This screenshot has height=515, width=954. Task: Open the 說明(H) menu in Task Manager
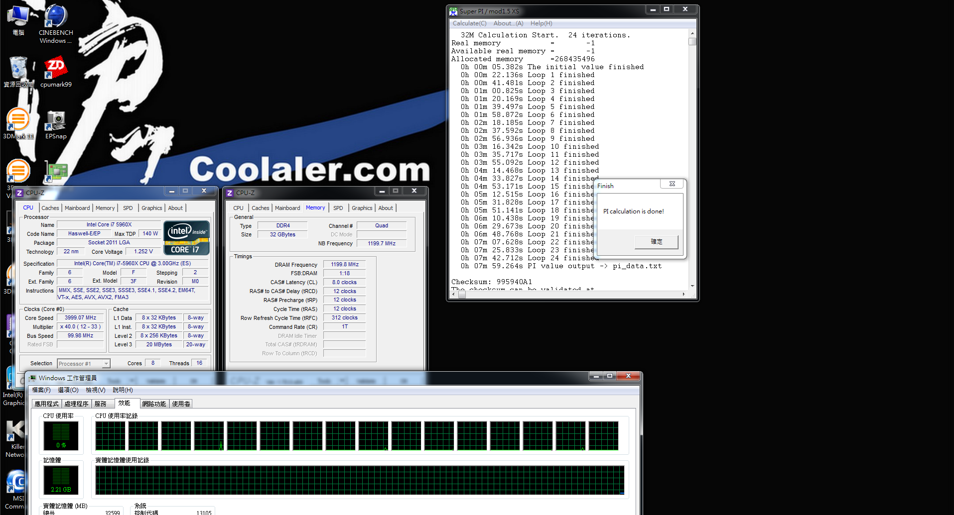(123, 390)
